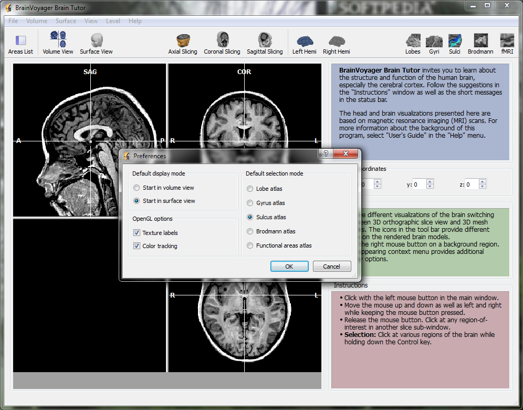The height and width of the screenshot is (410, 523).
Task: Show the Left Hemi brain mesh
Action: pos(305,41)
